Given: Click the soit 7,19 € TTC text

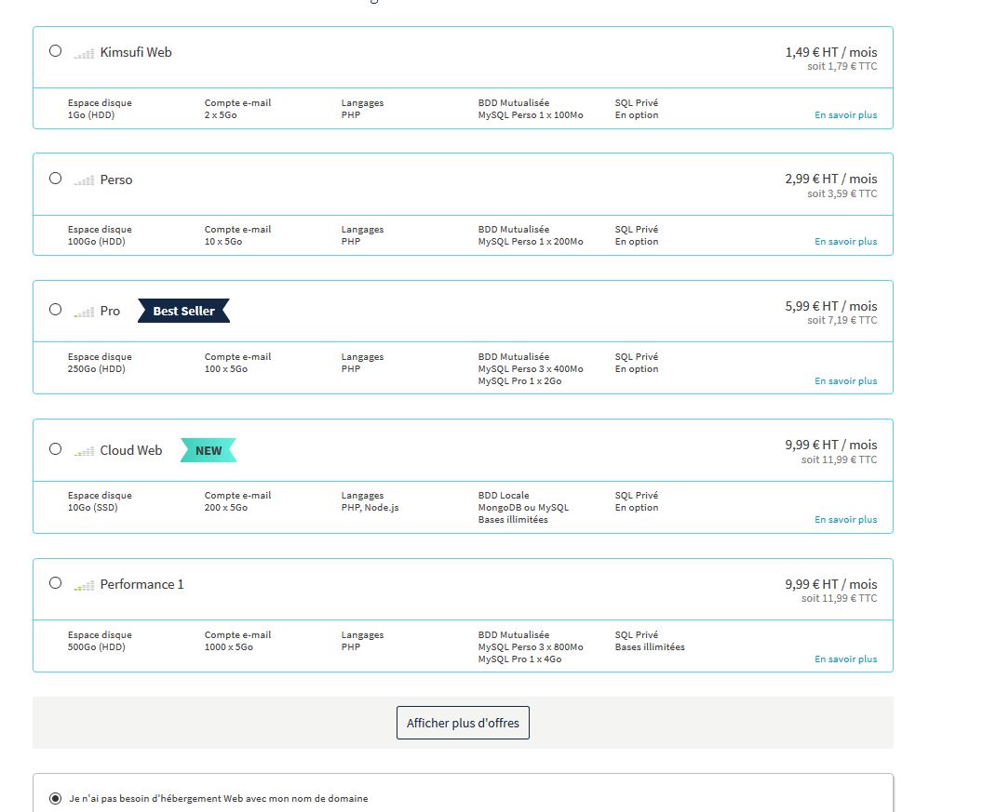Looking at the screenshot, I should 842,320.
